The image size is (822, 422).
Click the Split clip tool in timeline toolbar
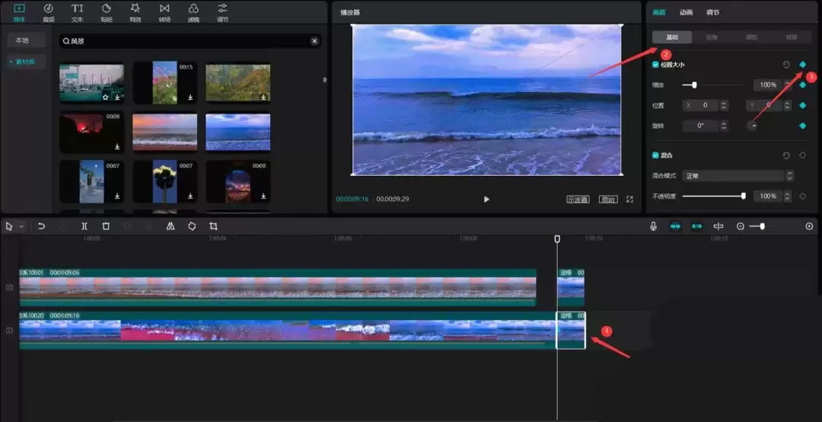(84, 226)
